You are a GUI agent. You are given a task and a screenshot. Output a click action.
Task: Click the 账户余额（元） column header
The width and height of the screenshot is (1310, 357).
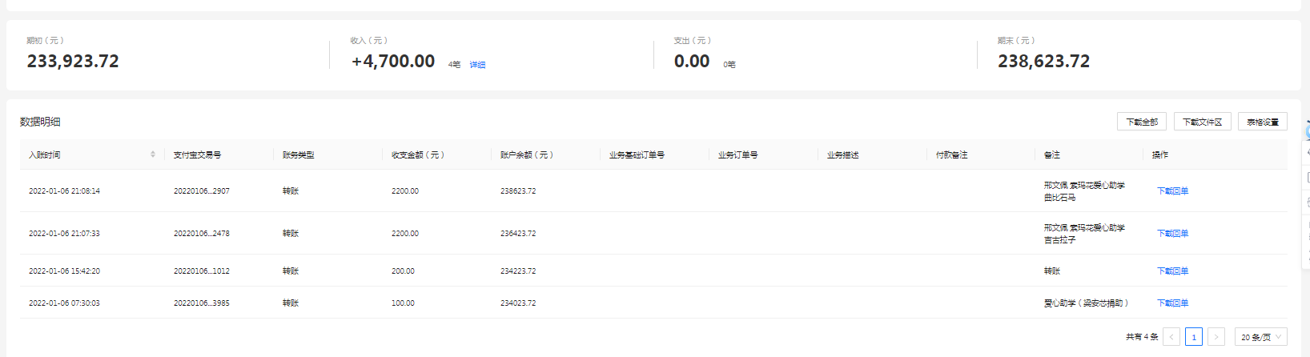(527, 154)
